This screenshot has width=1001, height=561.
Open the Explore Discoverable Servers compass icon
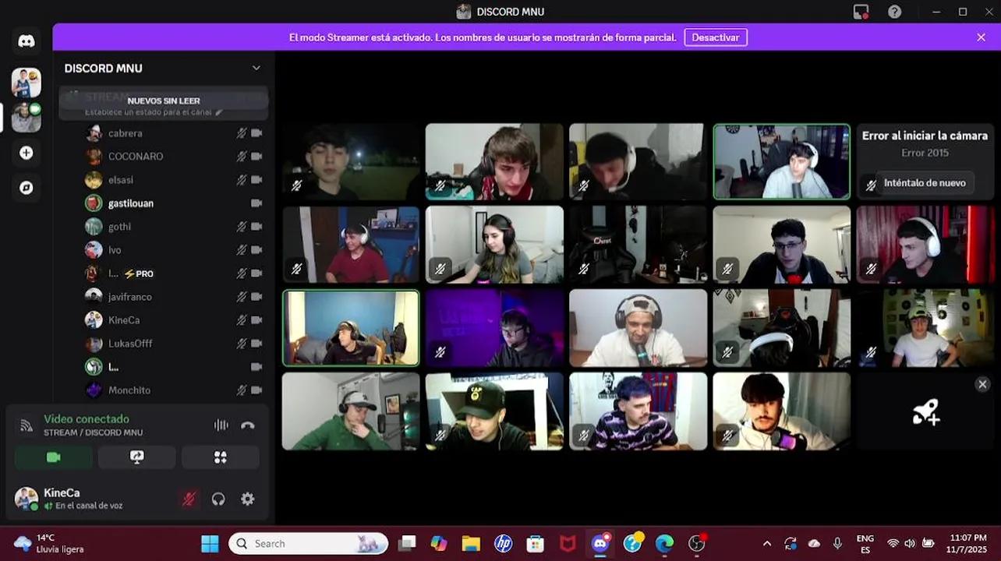click(x=27, y=188)
